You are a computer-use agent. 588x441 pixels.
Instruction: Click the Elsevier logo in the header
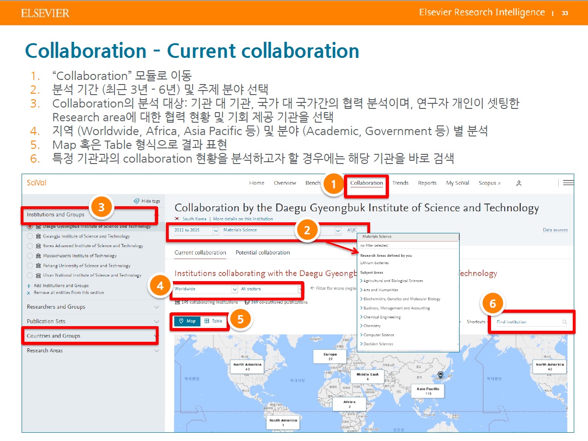tap(45, 13)
